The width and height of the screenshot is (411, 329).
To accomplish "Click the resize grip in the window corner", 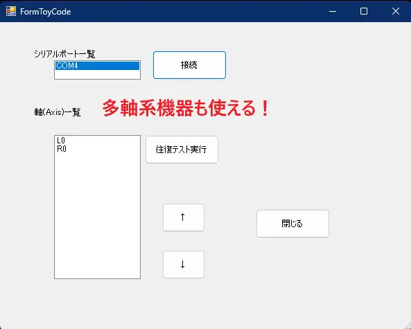I will pyautogui.click(x=408, y=326).
